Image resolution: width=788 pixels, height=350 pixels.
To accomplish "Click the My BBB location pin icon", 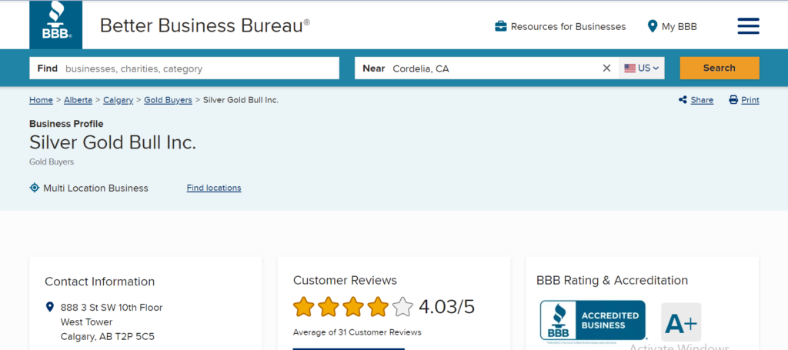I will tap(653, 26).
